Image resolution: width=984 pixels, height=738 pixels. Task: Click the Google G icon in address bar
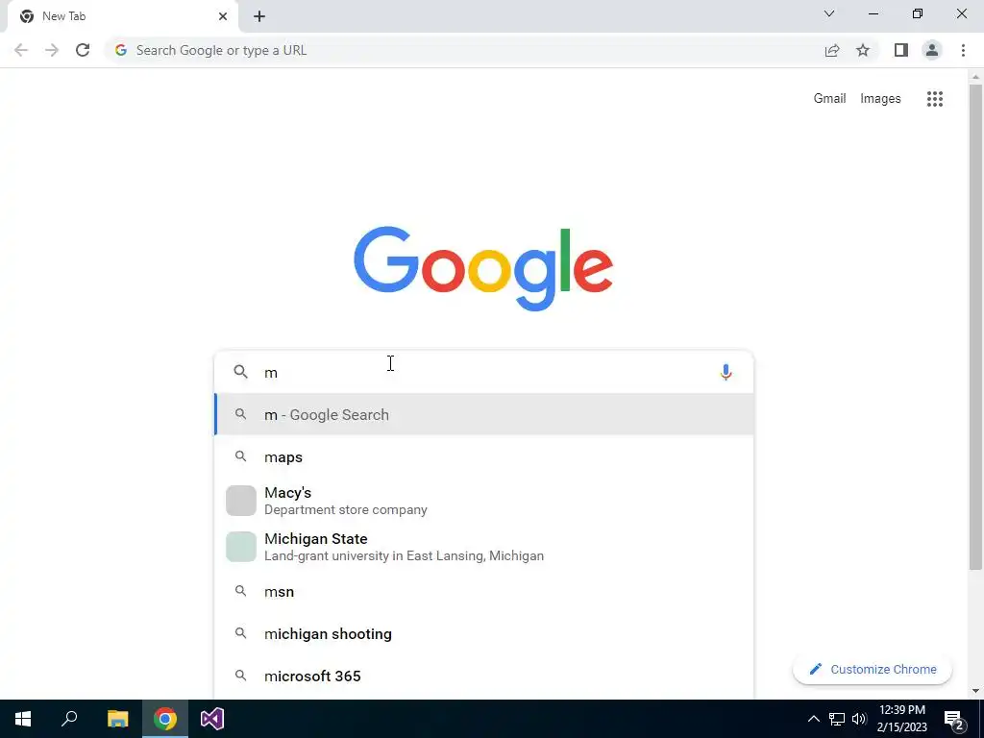[x=121, y=50]
